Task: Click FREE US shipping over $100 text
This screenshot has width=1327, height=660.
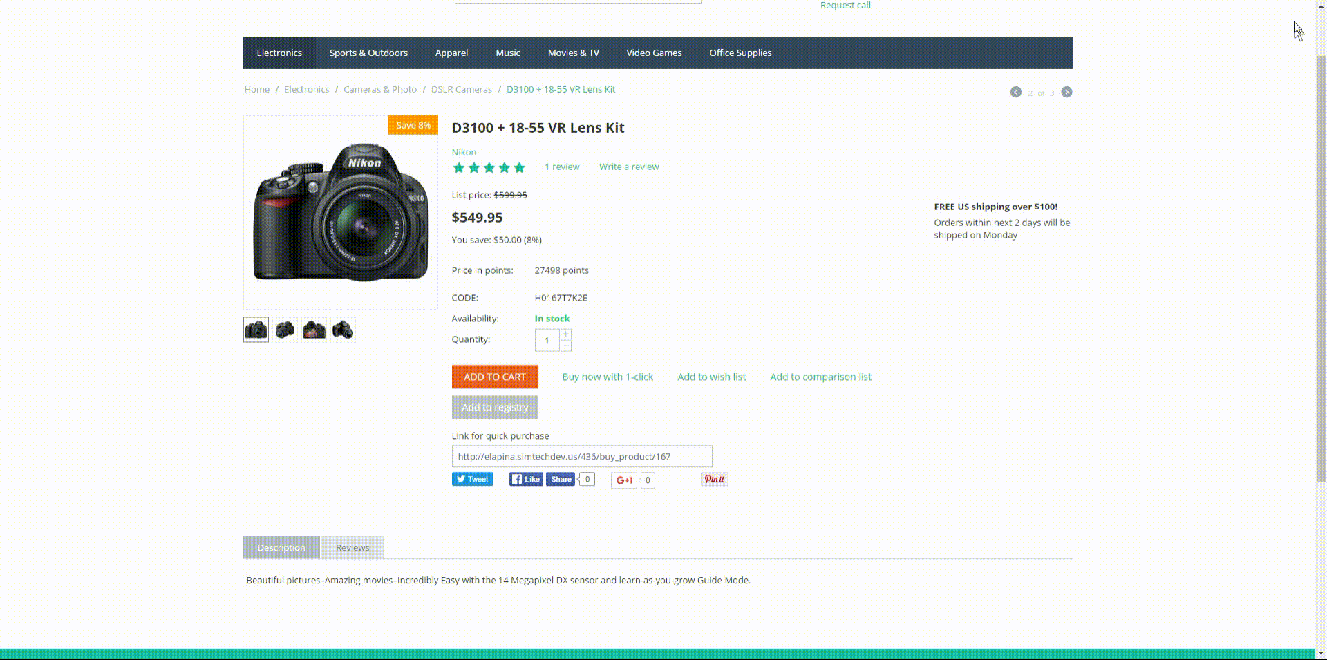Action: click(996, 207)
